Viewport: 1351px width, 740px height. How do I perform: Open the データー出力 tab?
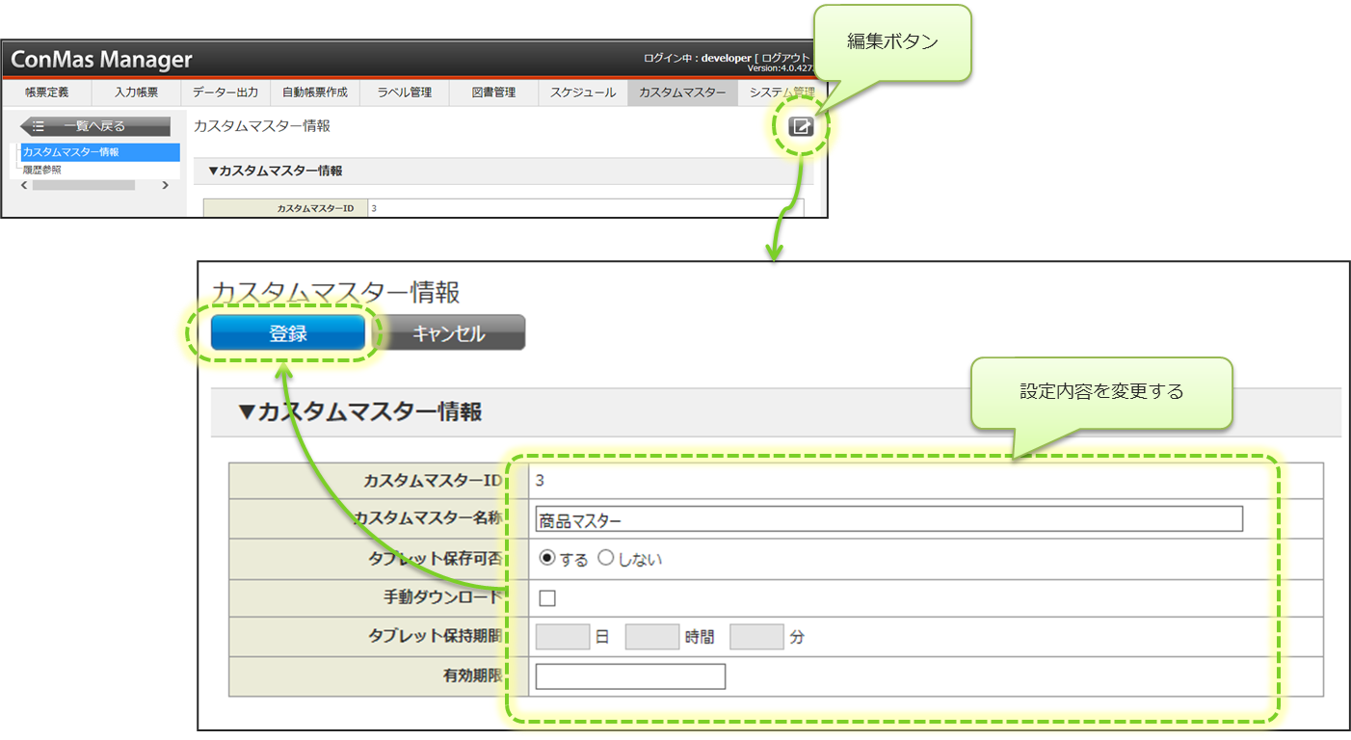[x=225, y=92]
